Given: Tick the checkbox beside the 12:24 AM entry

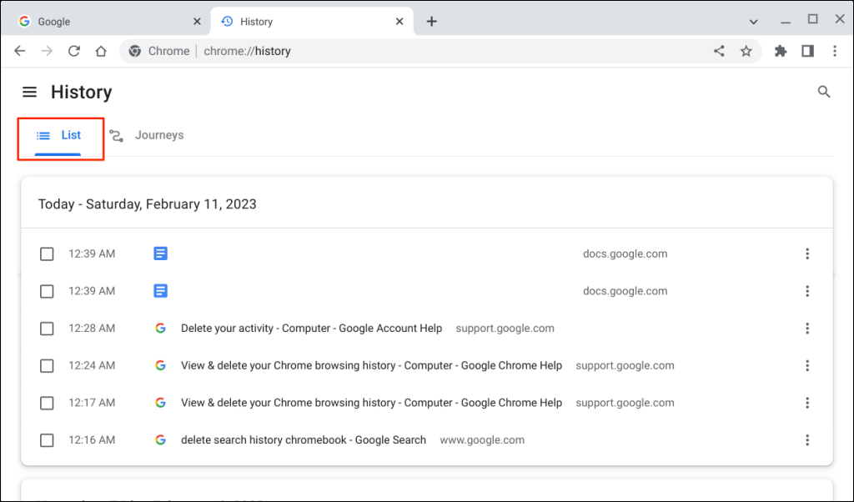Looking at the screenshot, I should point(47,365).
